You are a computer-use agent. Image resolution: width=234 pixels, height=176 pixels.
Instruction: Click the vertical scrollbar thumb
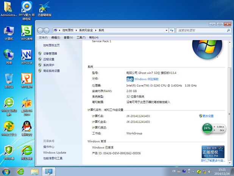pyautogui.click(x=229, y=114)
